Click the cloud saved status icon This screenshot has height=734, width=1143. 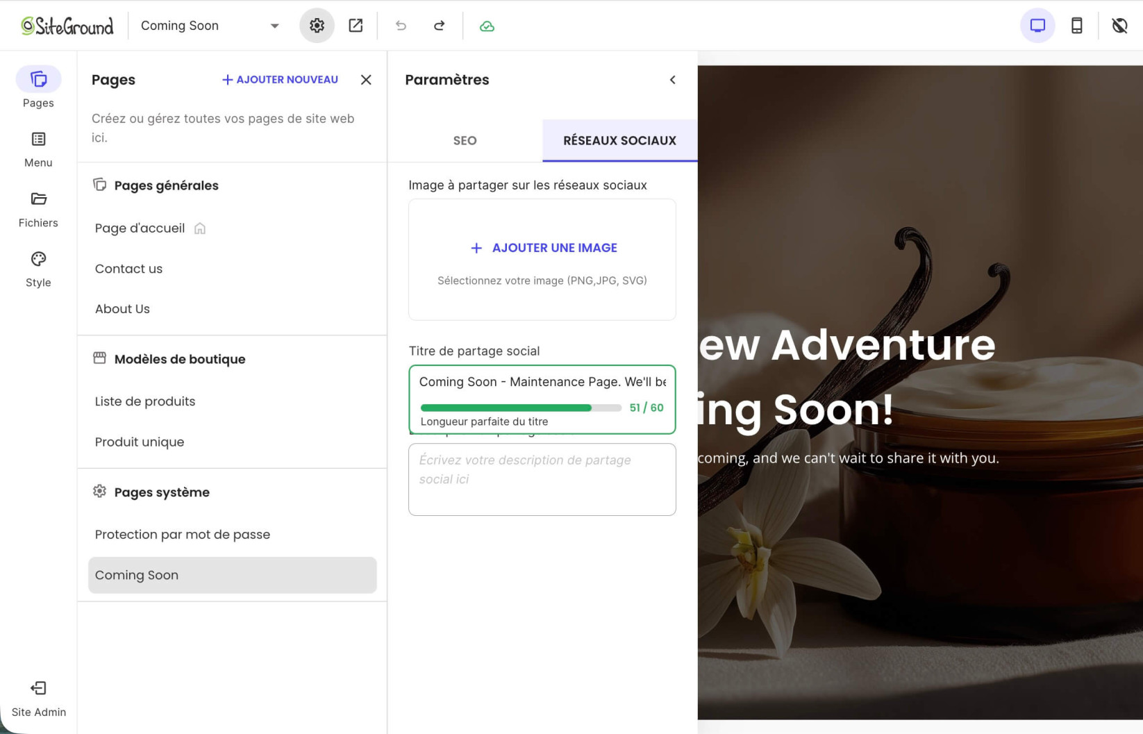pos(487,26)
